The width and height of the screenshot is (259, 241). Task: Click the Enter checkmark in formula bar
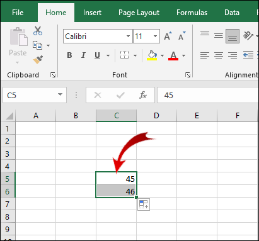(x=120, y=95)
